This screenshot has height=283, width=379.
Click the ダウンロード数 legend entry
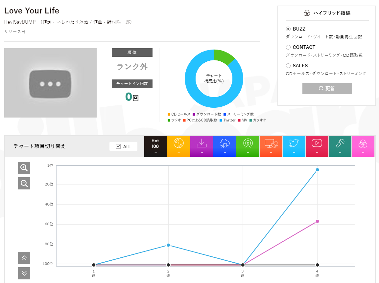(x=207, y=114)
